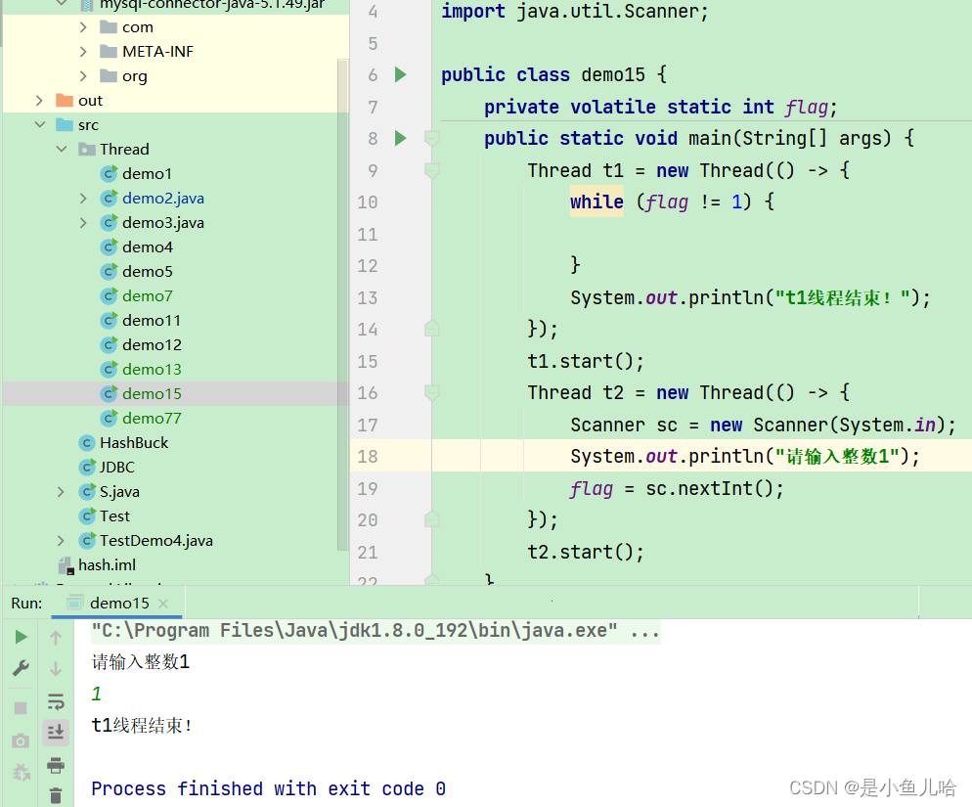
Task: Expand the out folder
Action: tap(39, 100)
